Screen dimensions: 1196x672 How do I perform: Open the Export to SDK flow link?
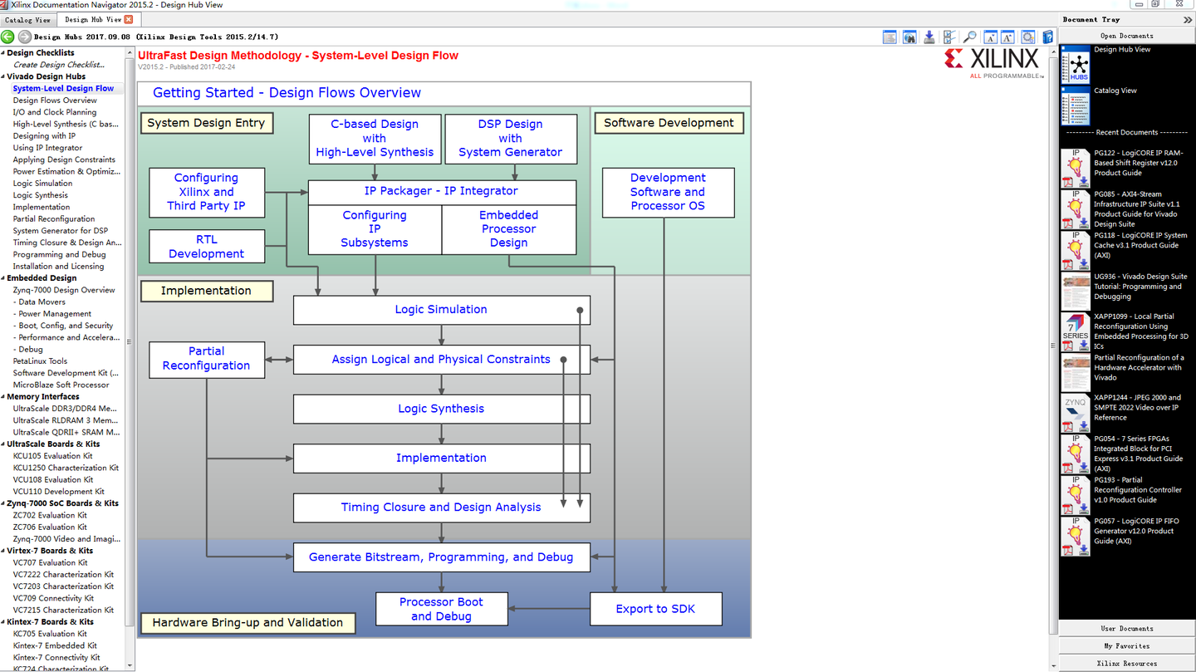point(655,608)
